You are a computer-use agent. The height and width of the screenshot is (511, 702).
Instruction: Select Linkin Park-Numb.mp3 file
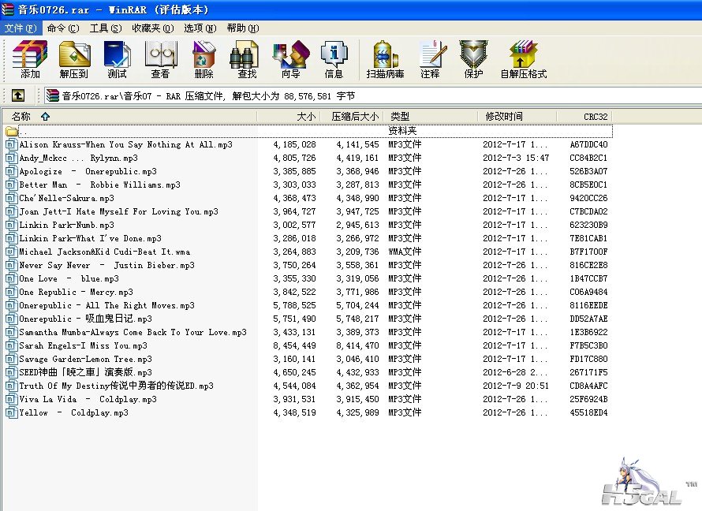(66, 225)
